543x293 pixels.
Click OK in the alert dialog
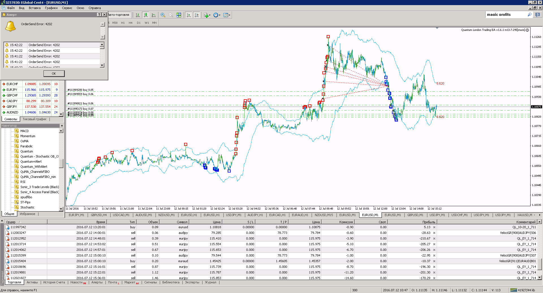pos(54,74)
